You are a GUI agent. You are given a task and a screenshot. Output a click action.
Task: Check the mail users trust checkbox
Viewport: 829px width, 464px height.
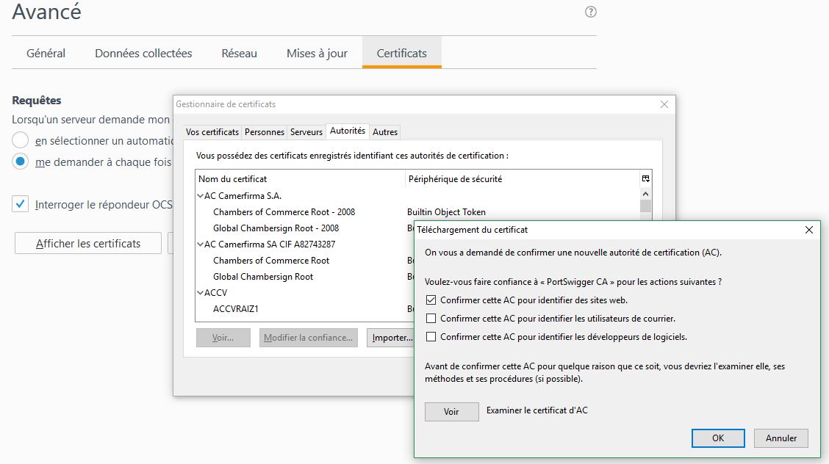[431, 319]
